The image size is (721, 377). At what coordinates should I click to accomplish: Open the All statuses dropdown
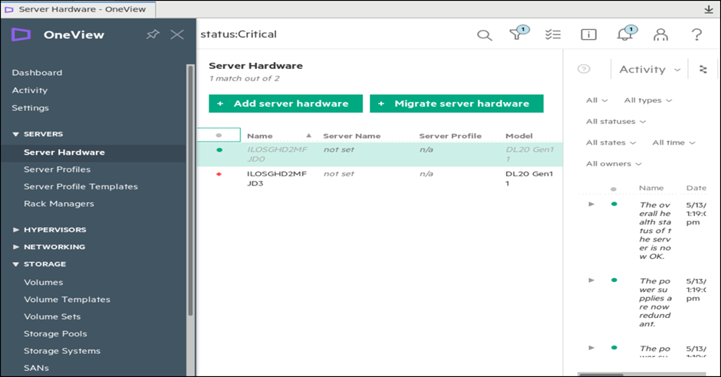point(616,122)
